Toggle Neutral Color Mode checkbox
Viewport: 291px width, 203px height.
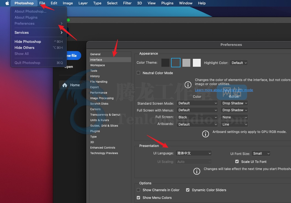click(x=139, y=73)
